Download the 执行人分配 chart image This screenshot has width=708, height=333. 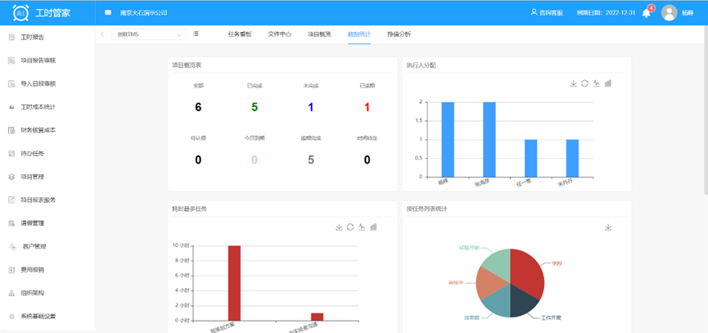coord(574,83)
